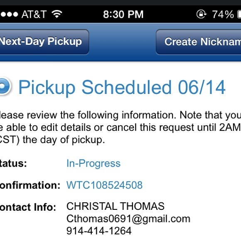Tap the Status label

pos(13,163)
